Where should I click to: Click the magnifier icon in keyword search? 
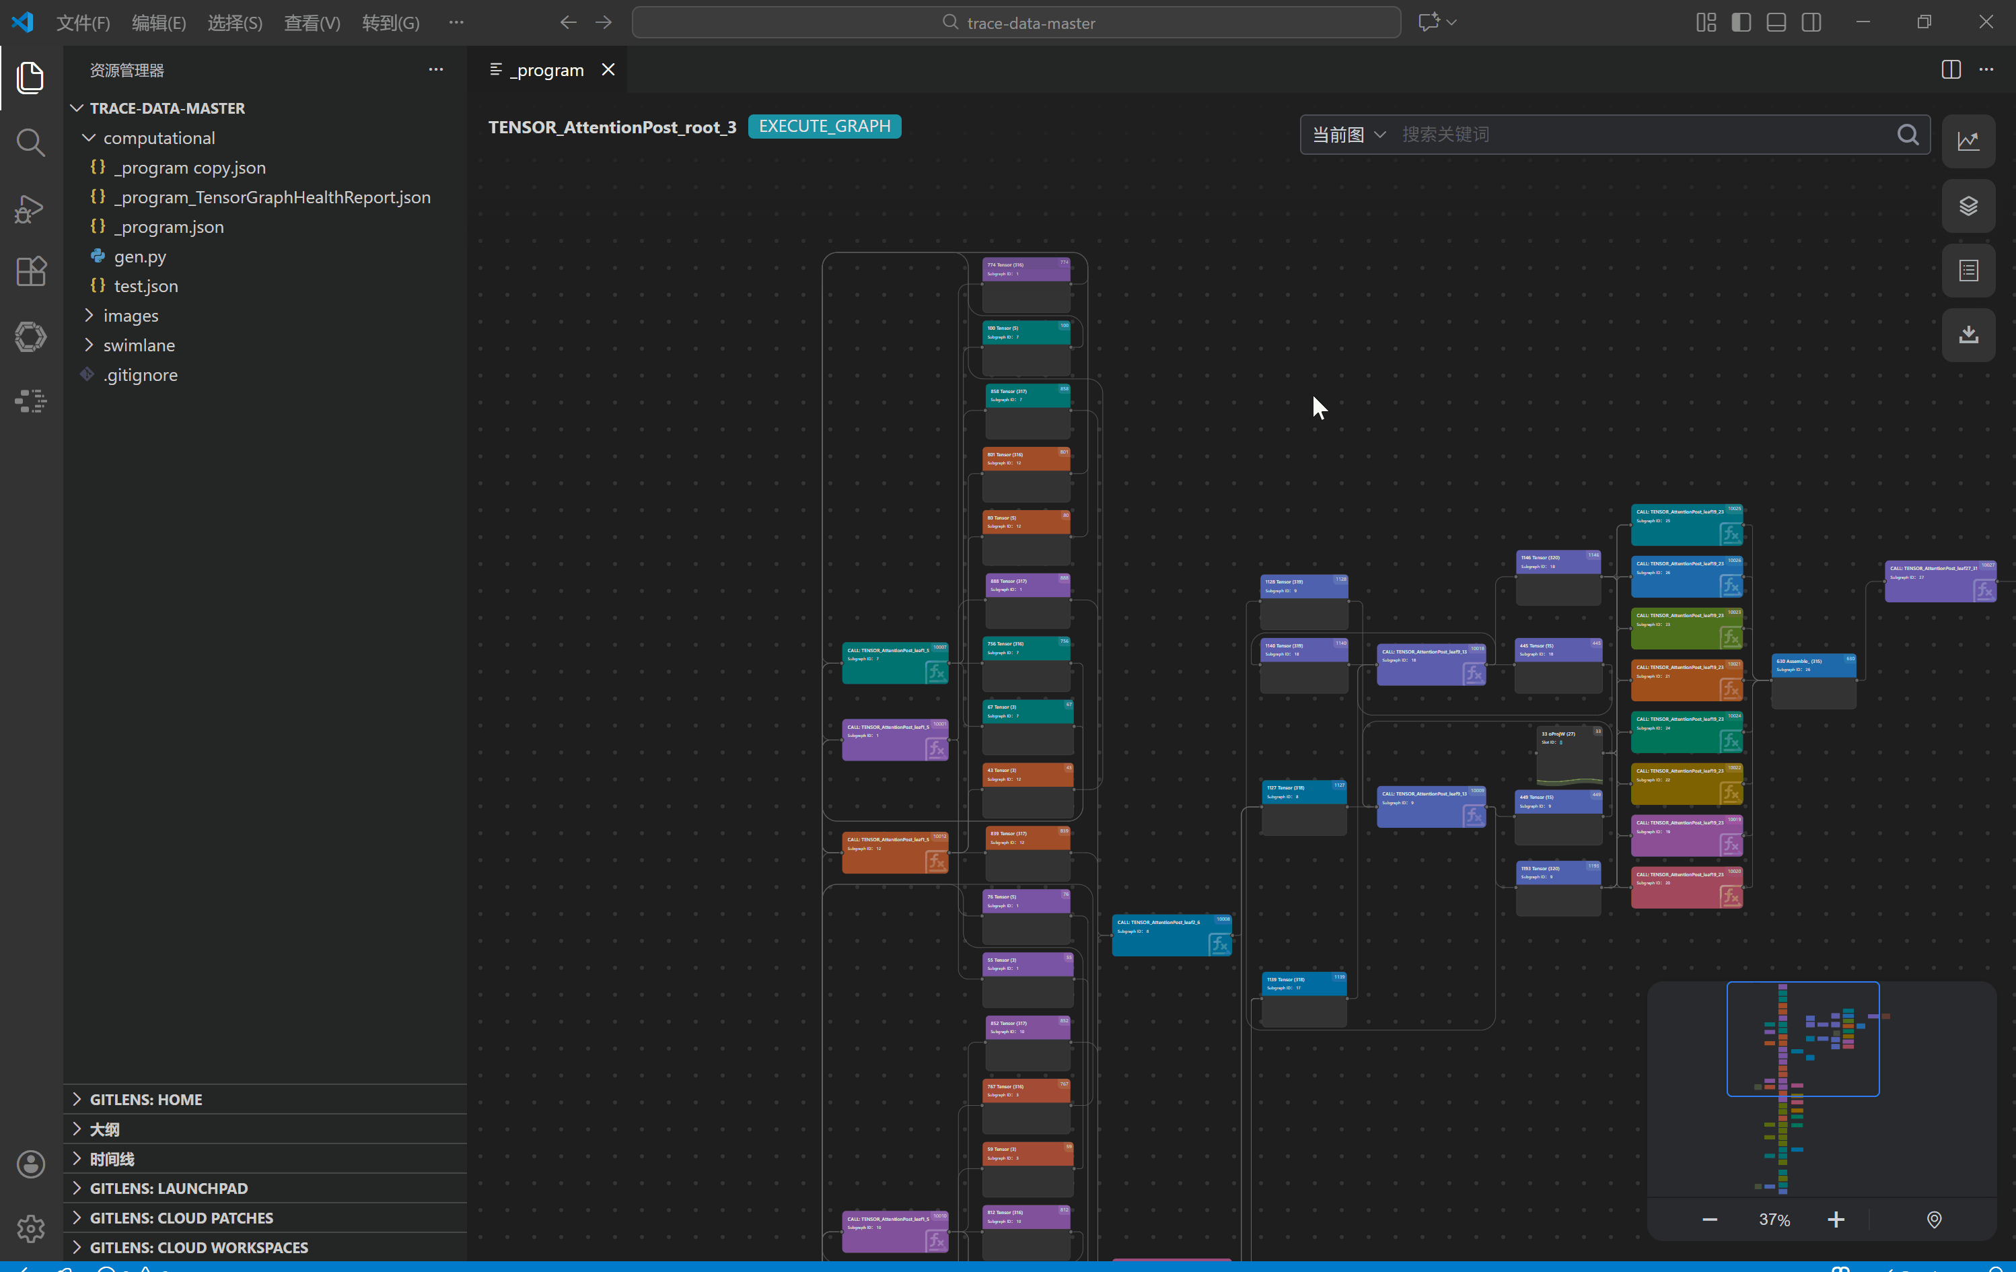pos(1907,135)
